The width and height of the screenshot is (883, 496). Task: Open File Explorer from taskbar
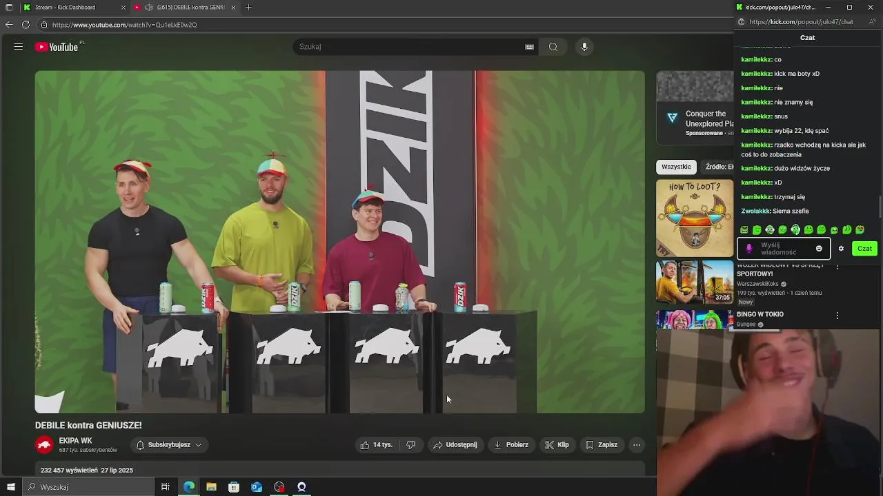click(x=211, y=487)
